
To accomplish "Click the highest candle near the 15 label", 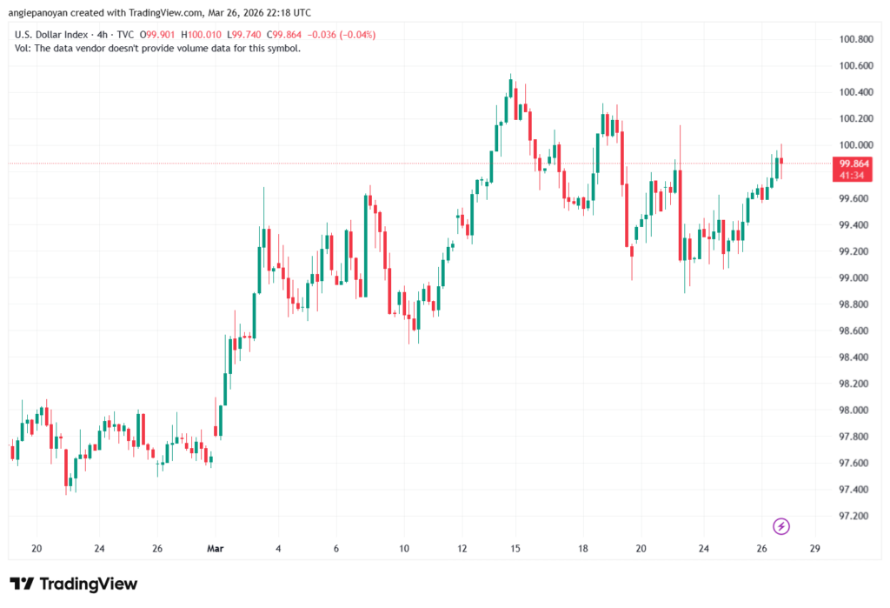I will tap(512, 96).
